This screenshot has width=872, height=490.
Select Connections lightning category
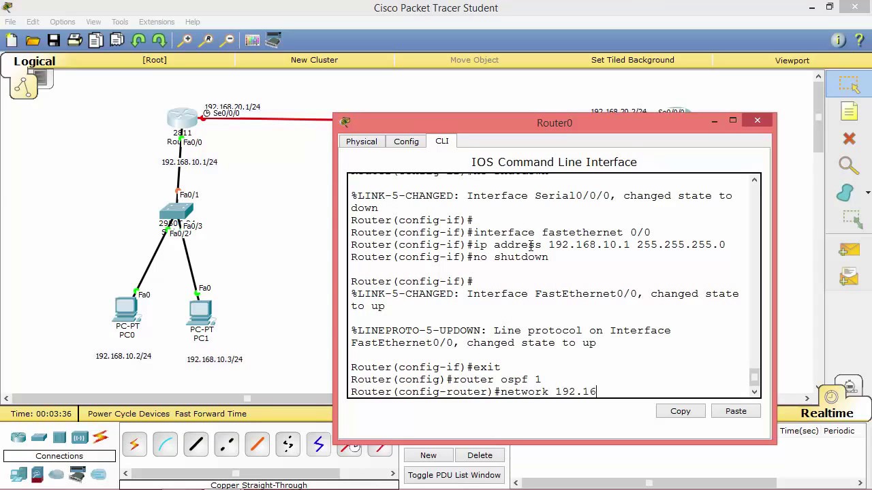point(100,437)
